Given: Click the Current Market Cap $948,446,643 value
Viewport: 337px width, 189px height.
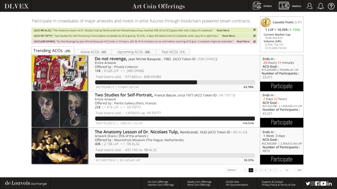Looking at the screenshot, I should point(274,38).
